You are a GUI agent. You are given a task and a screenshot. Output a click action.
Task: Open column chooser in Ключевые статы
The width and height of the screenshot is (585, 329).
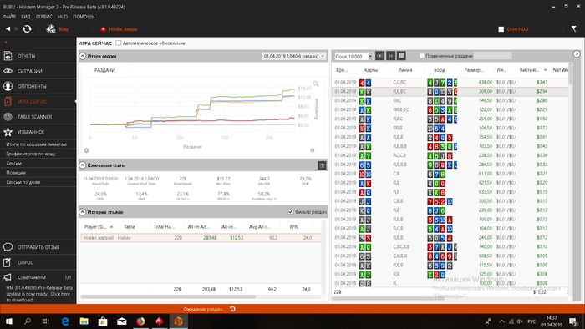(322, 165)
